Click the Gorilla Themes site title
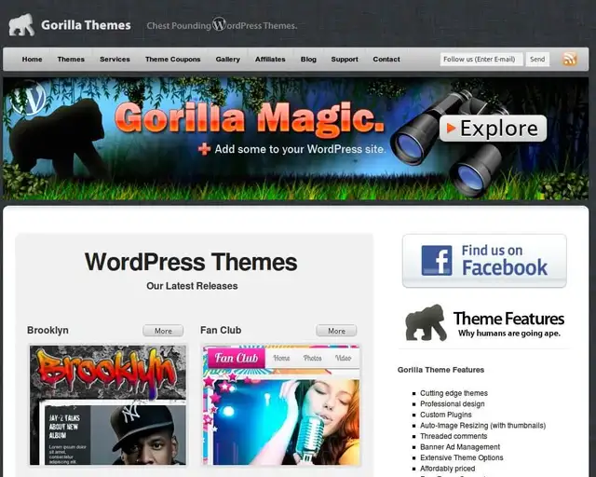 (x=86, y=25)
